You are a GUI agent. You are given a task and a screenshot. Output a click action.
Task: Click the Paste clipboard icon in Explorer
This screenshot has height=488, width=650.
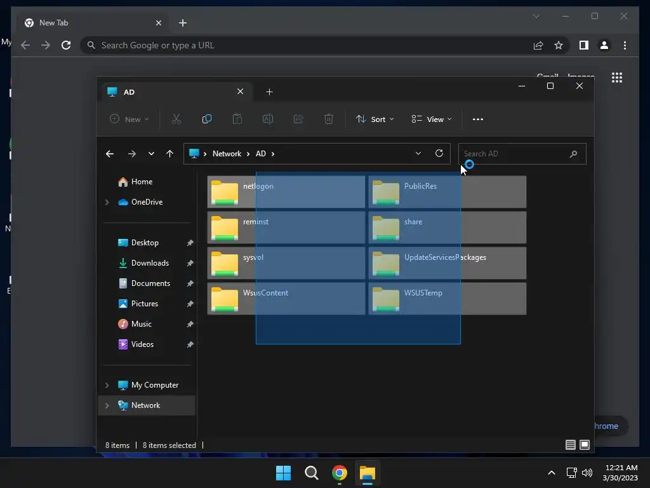(237, 119)
